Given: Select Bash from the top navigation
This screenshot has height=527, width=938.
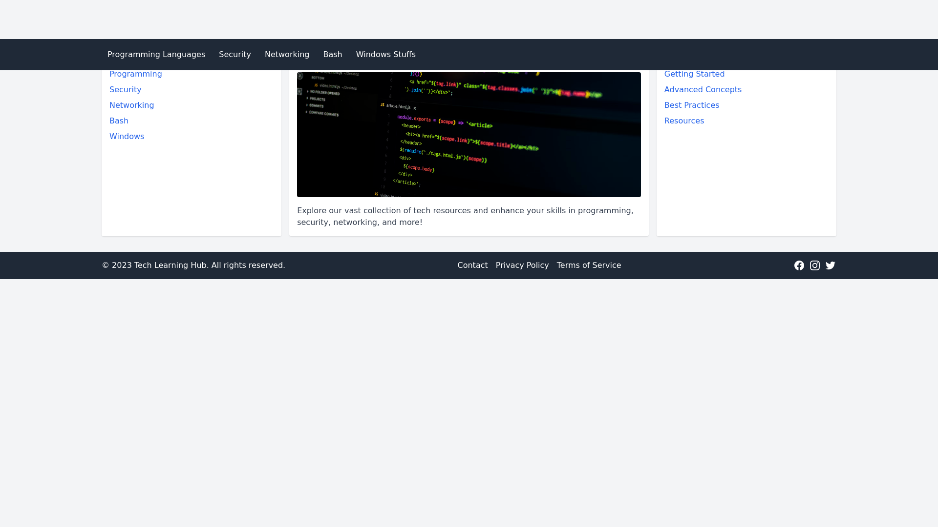Looking at the screenshot, I should [332, 54].
